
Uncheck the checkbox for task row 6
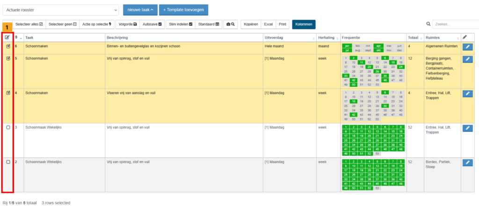[x=8, y=46]
